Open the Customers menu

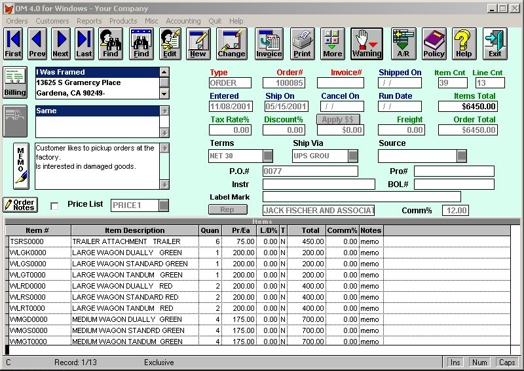(x=52, y=21)
